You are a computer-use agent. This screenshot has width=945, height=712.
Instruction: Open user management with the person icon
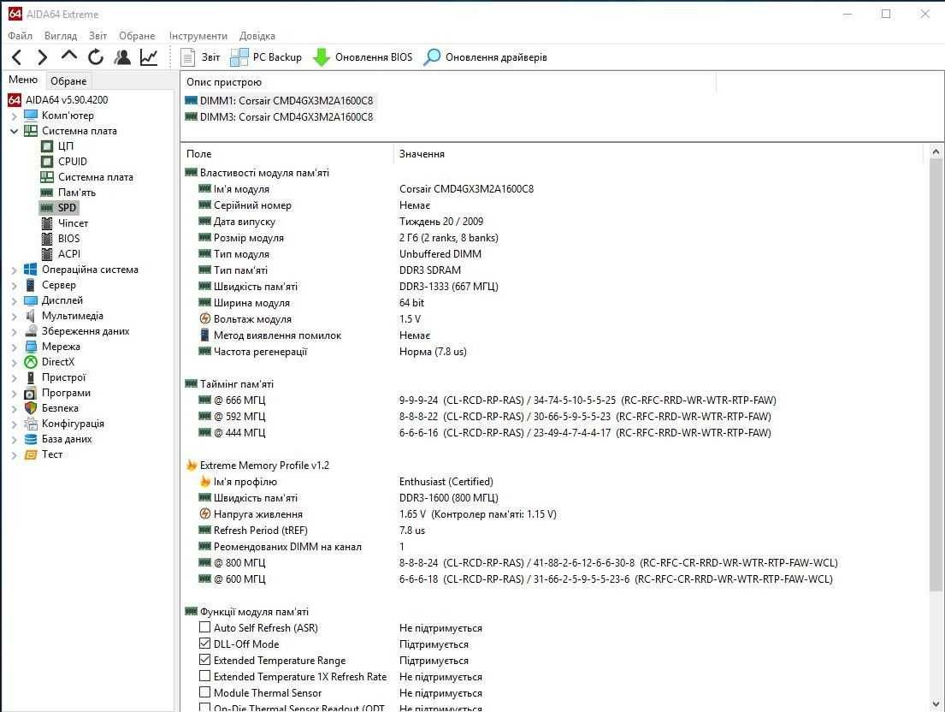(122, 57)
